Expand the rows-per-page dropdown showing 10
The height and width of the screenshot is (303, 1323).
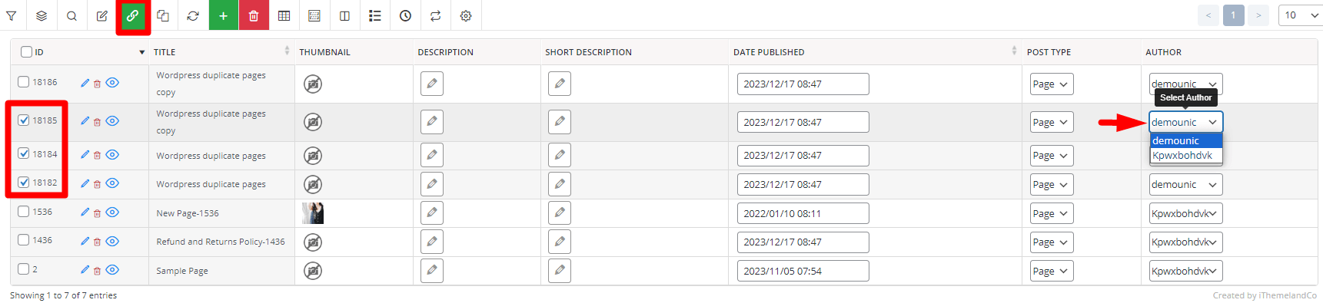[1301, 15]
